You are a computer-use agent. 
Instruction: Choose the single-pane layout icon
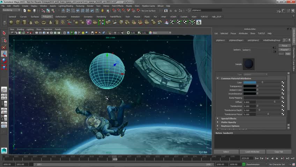tap(4, 89)
